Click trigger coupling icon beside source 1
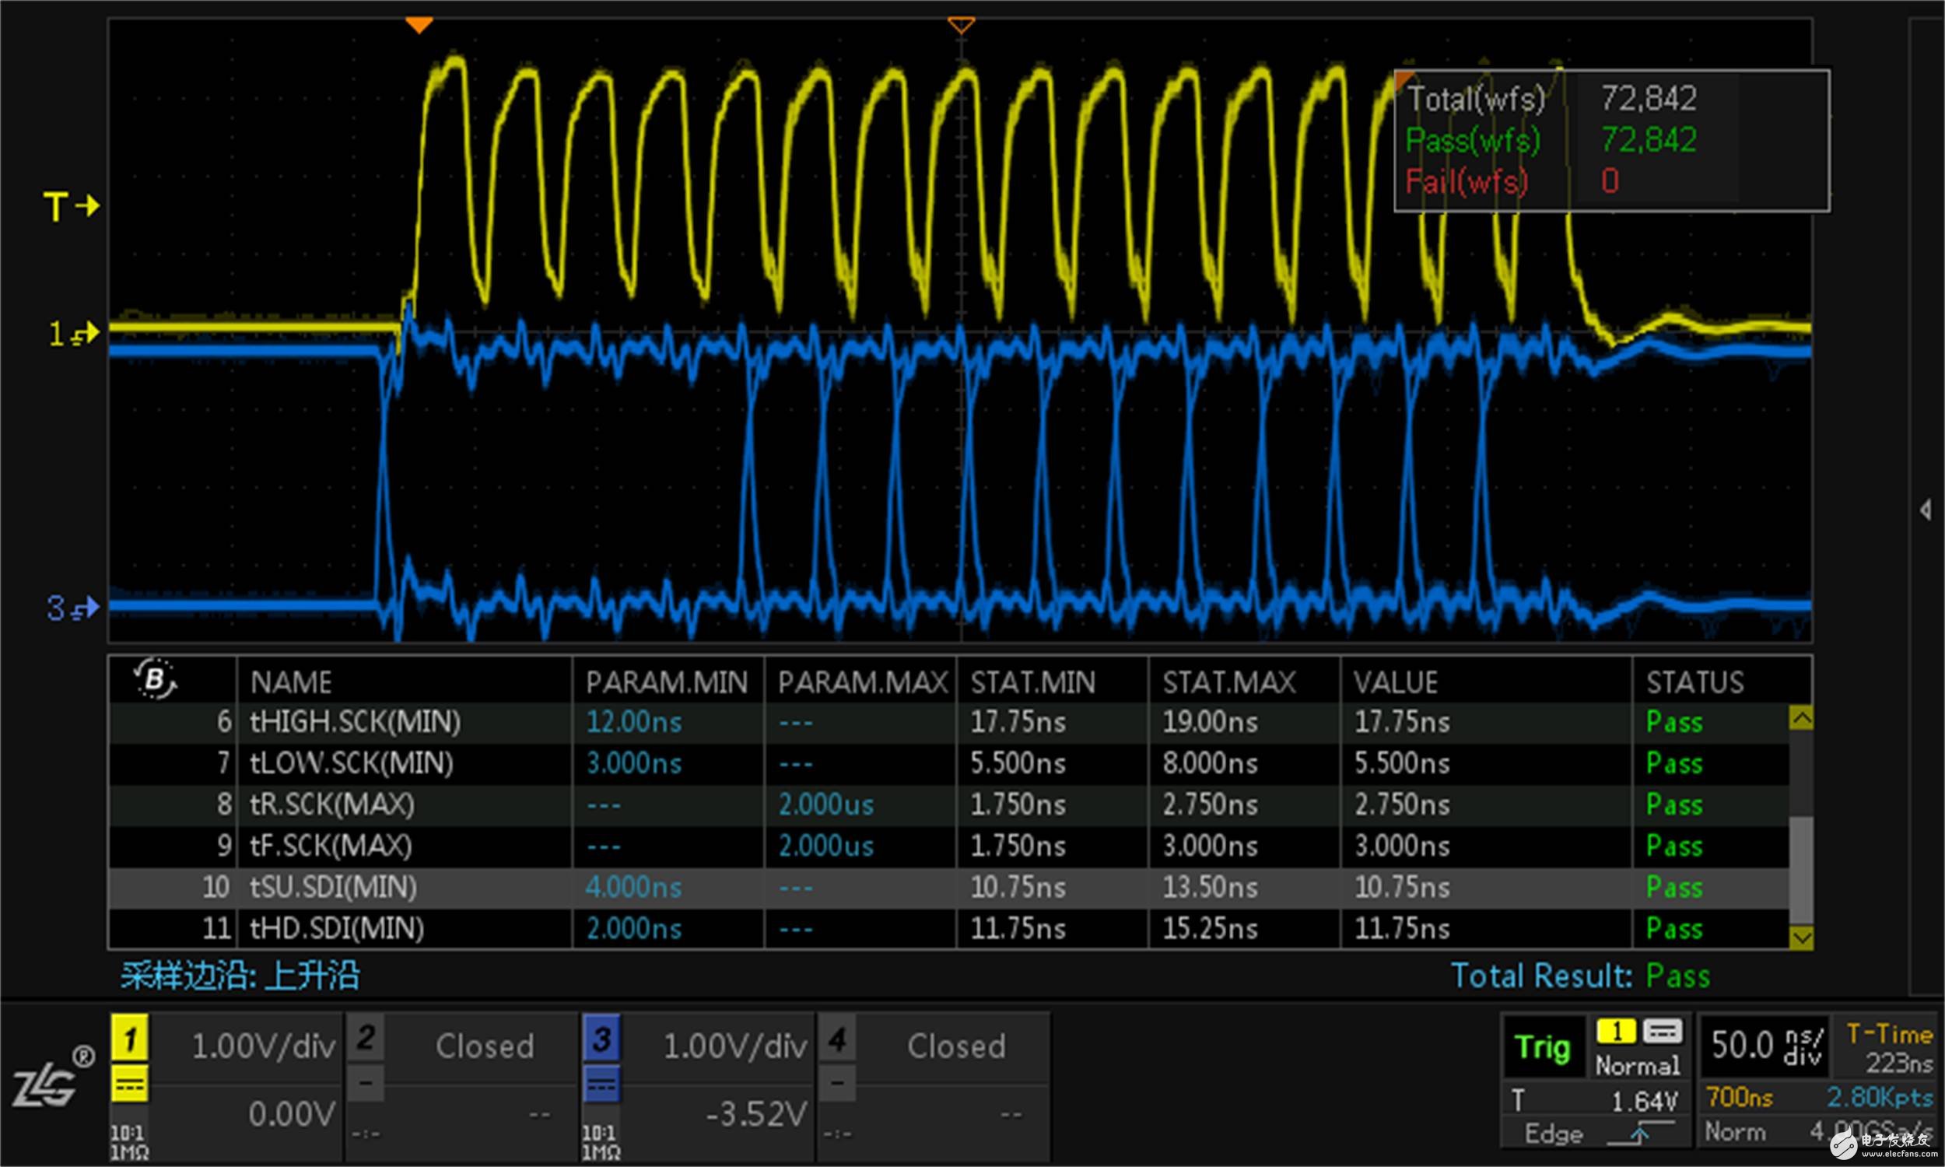The image size is (1945, 1167). coord(1662,1031)
